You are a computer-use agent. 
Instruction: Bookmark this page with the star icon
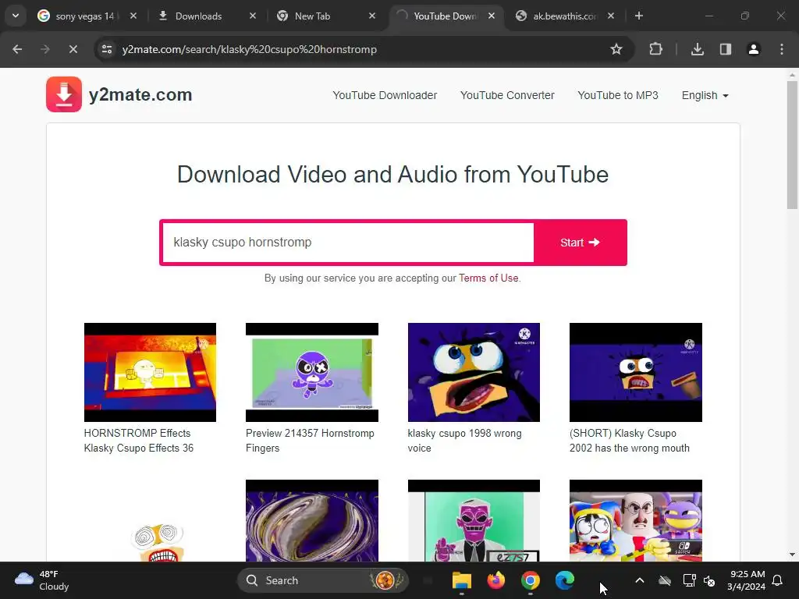click(616, 49)
